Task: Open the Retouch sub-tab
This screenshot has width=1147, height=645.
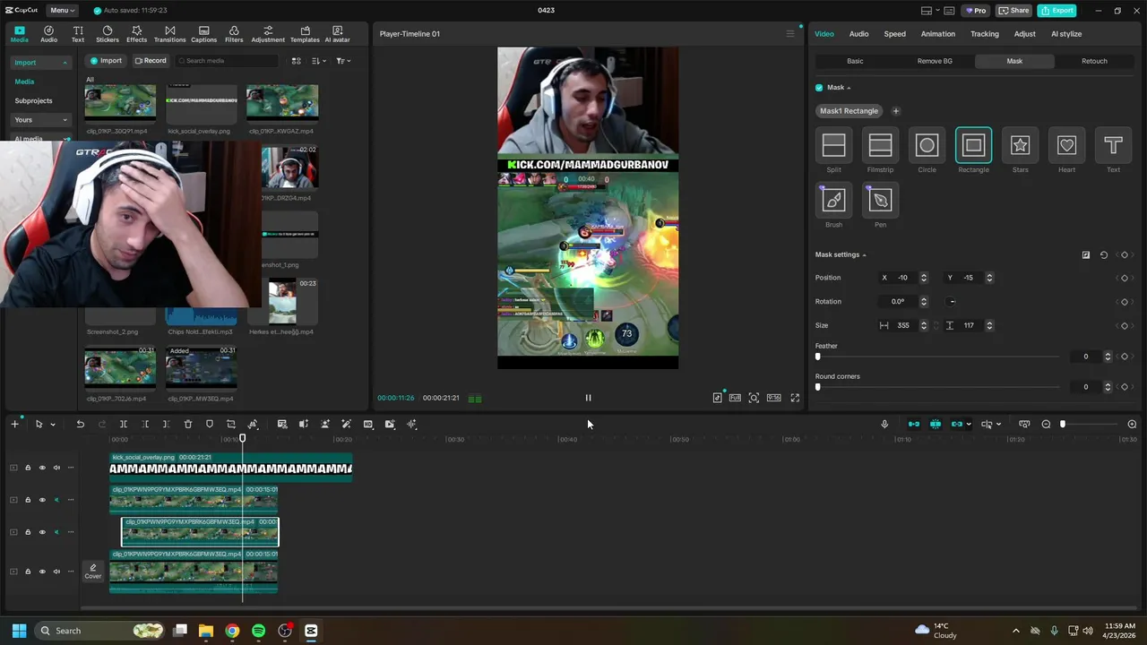Action: (1094, 61)
